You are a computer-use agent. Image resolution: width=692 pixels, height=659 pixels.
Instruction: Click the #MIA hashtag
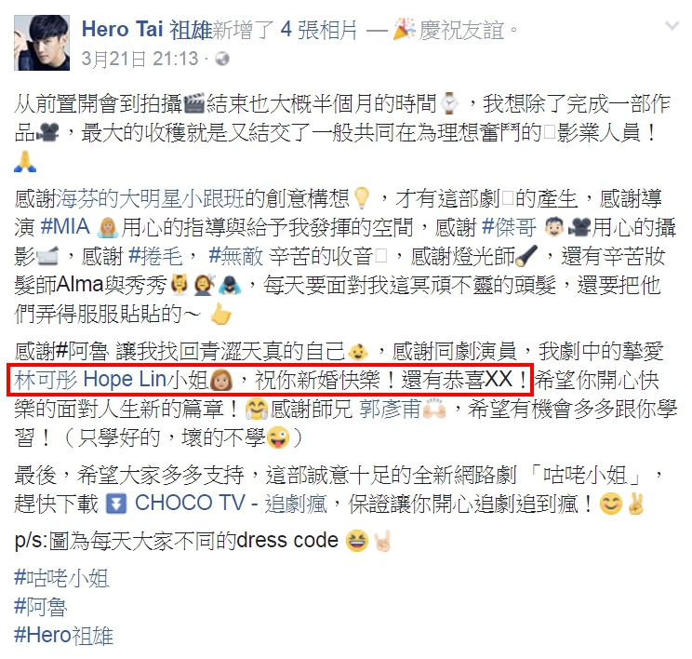[65, 227]
